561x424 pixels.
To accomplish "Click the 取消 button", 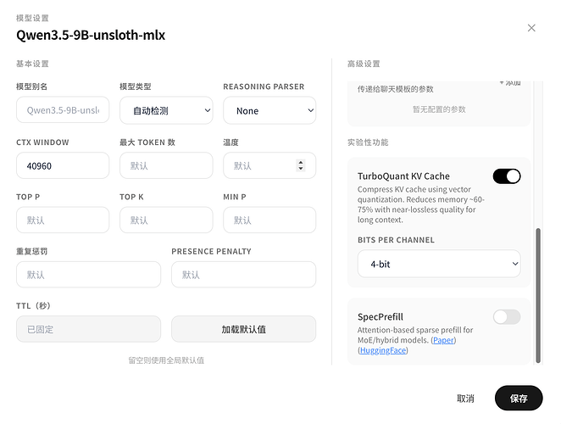I will (x=465, y=399).
